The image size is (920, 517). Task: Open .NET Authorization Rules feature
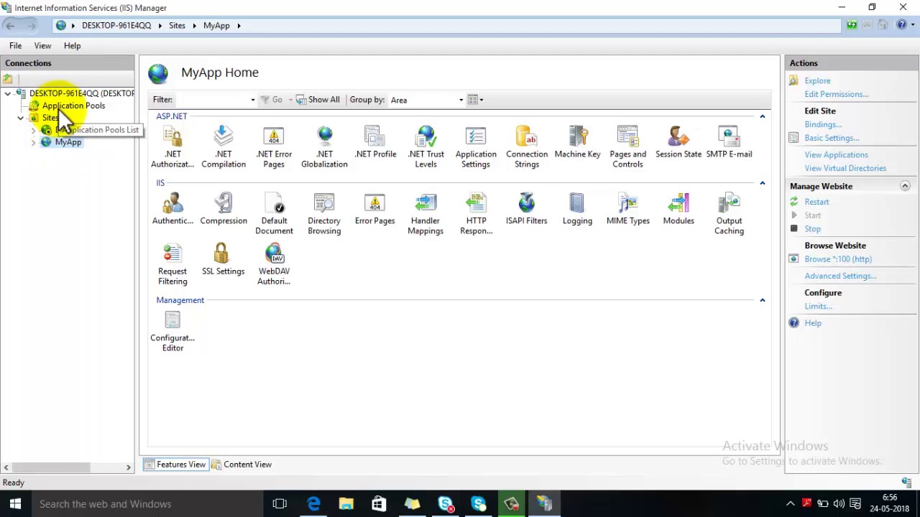point(172,147)
